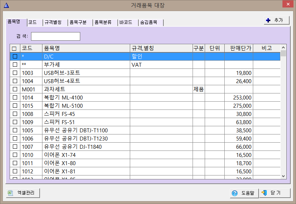Click 제품 in the 구분 column

(199, 89)
